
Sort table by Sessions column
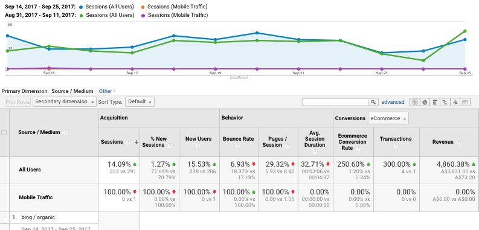coord(112,142)
